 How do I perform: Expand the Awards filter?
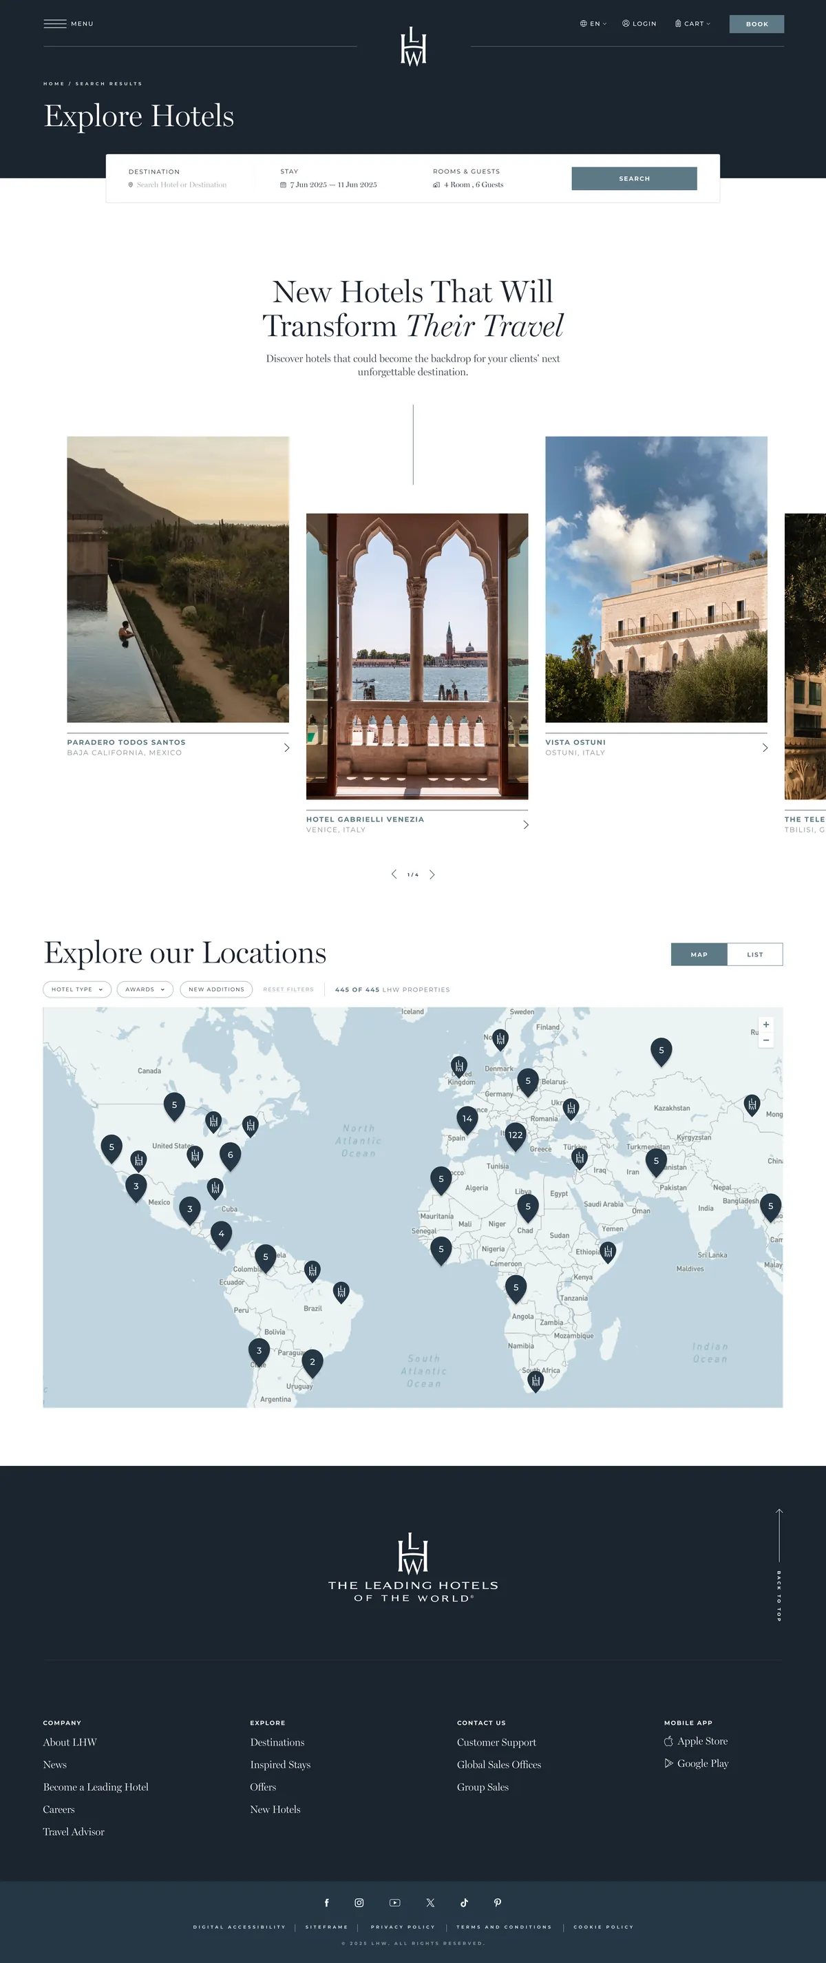(145, 989)
